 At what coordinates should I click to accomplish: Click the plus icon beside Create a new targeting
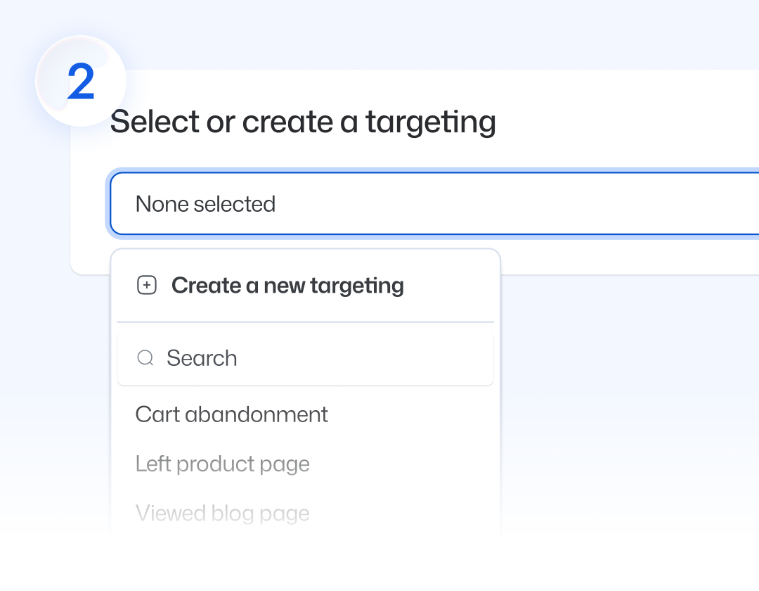point(146,286)
